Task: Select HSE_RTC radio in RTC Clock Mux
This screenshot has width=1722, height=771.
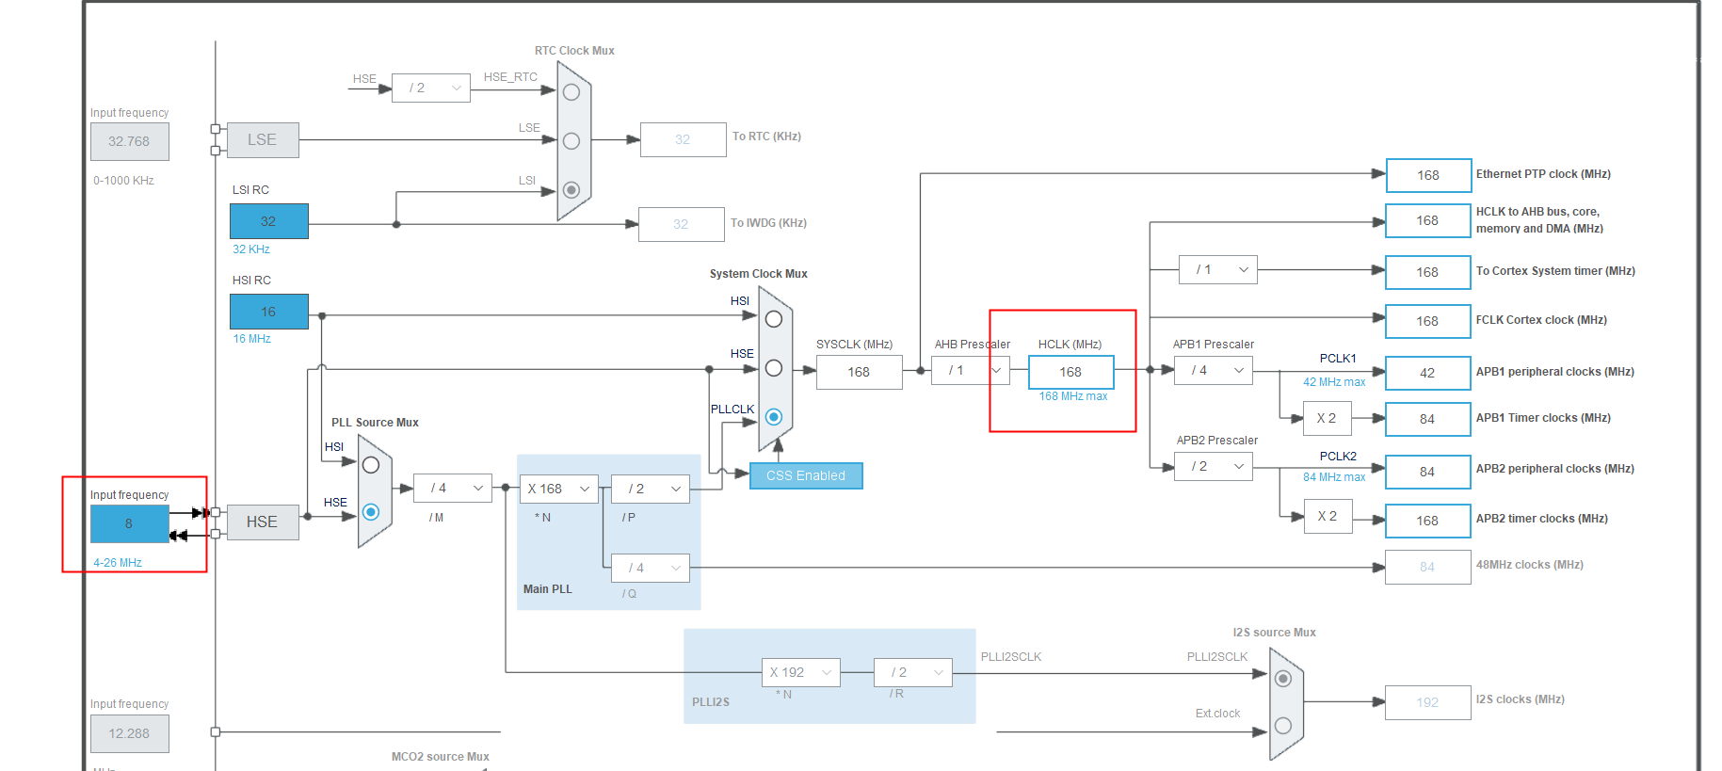Action: coord(571,92)
